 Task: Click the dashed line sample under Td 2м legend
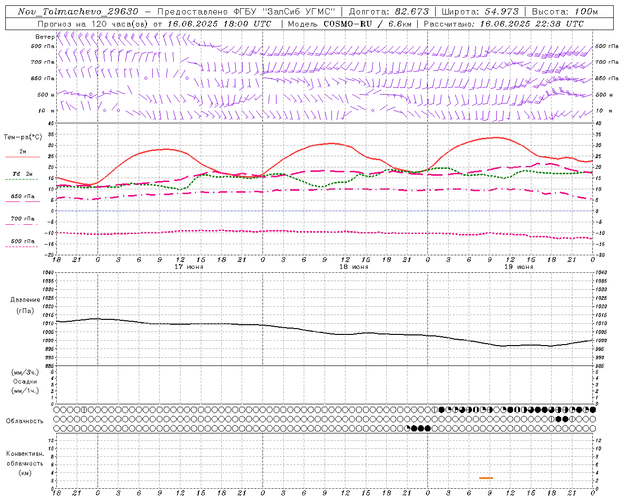point(22,179)
